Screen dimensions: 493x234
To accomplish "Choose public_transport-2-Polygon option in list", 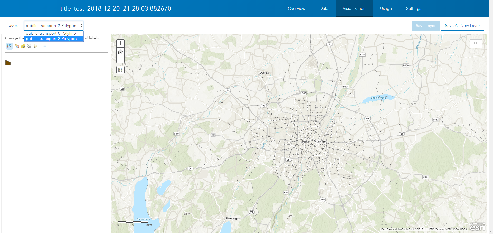I will (54, 39).
